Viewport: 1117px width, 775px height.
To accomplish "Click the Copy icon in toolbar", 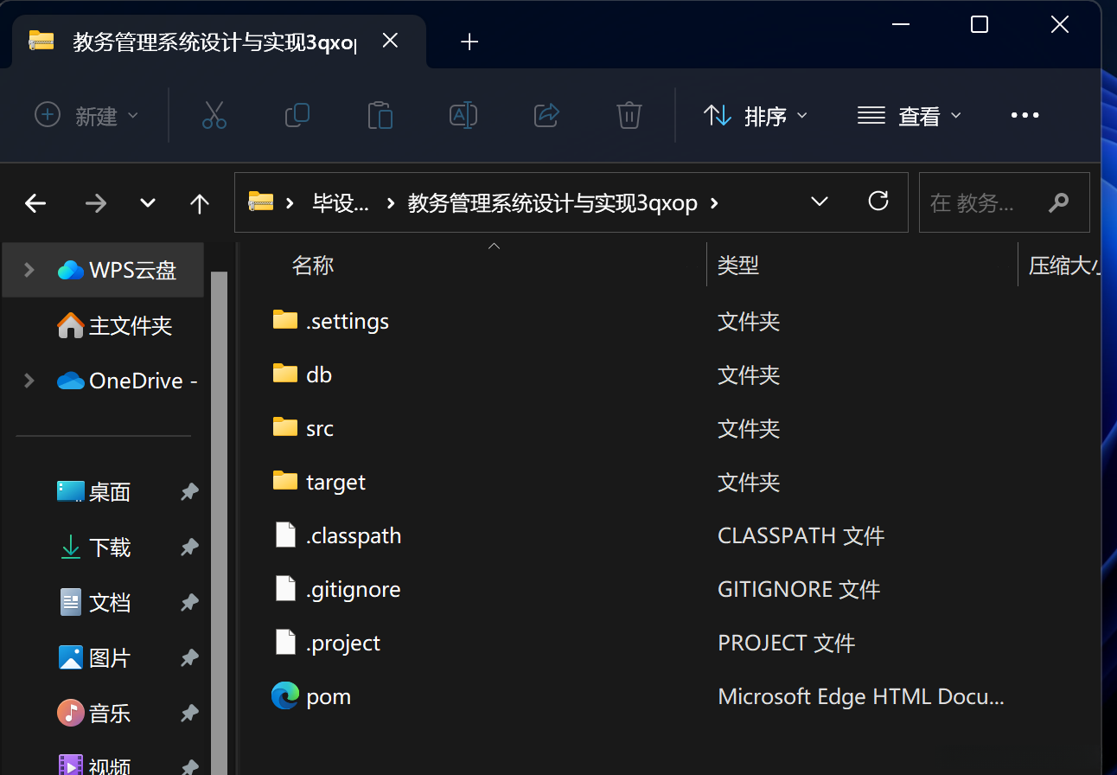I will 297,115.
